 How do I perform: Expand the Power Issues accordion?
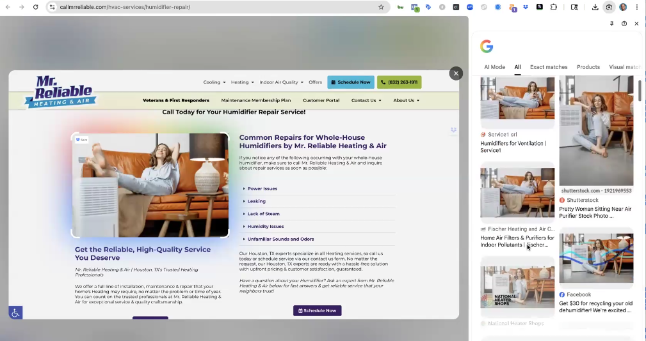tap(262, 188)
